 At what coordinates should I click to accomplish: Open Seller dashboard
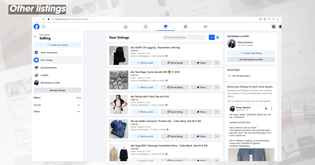tap(58, 53)
